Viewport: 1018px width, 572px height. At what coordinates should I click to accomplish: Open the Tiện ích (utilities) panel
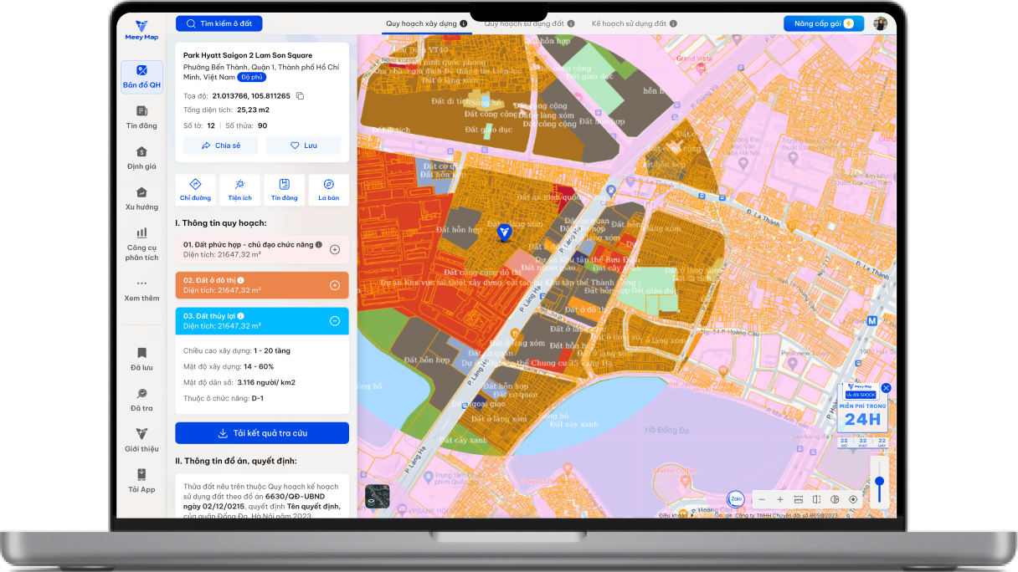(239, 190)
